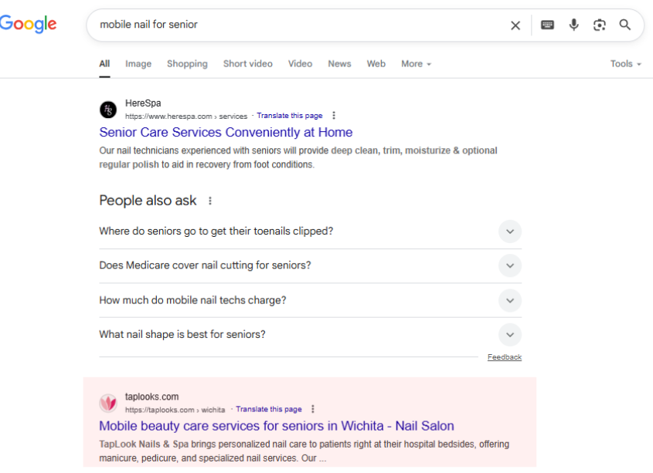Click the Google logo
This screenshot has height=473, width=653.
(x=28, y=24)
